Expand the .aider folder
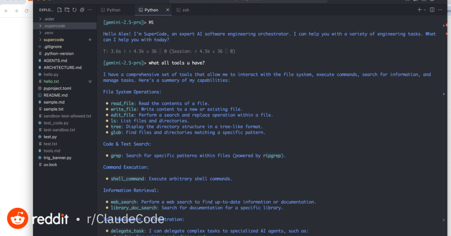 tap(48, 19)
